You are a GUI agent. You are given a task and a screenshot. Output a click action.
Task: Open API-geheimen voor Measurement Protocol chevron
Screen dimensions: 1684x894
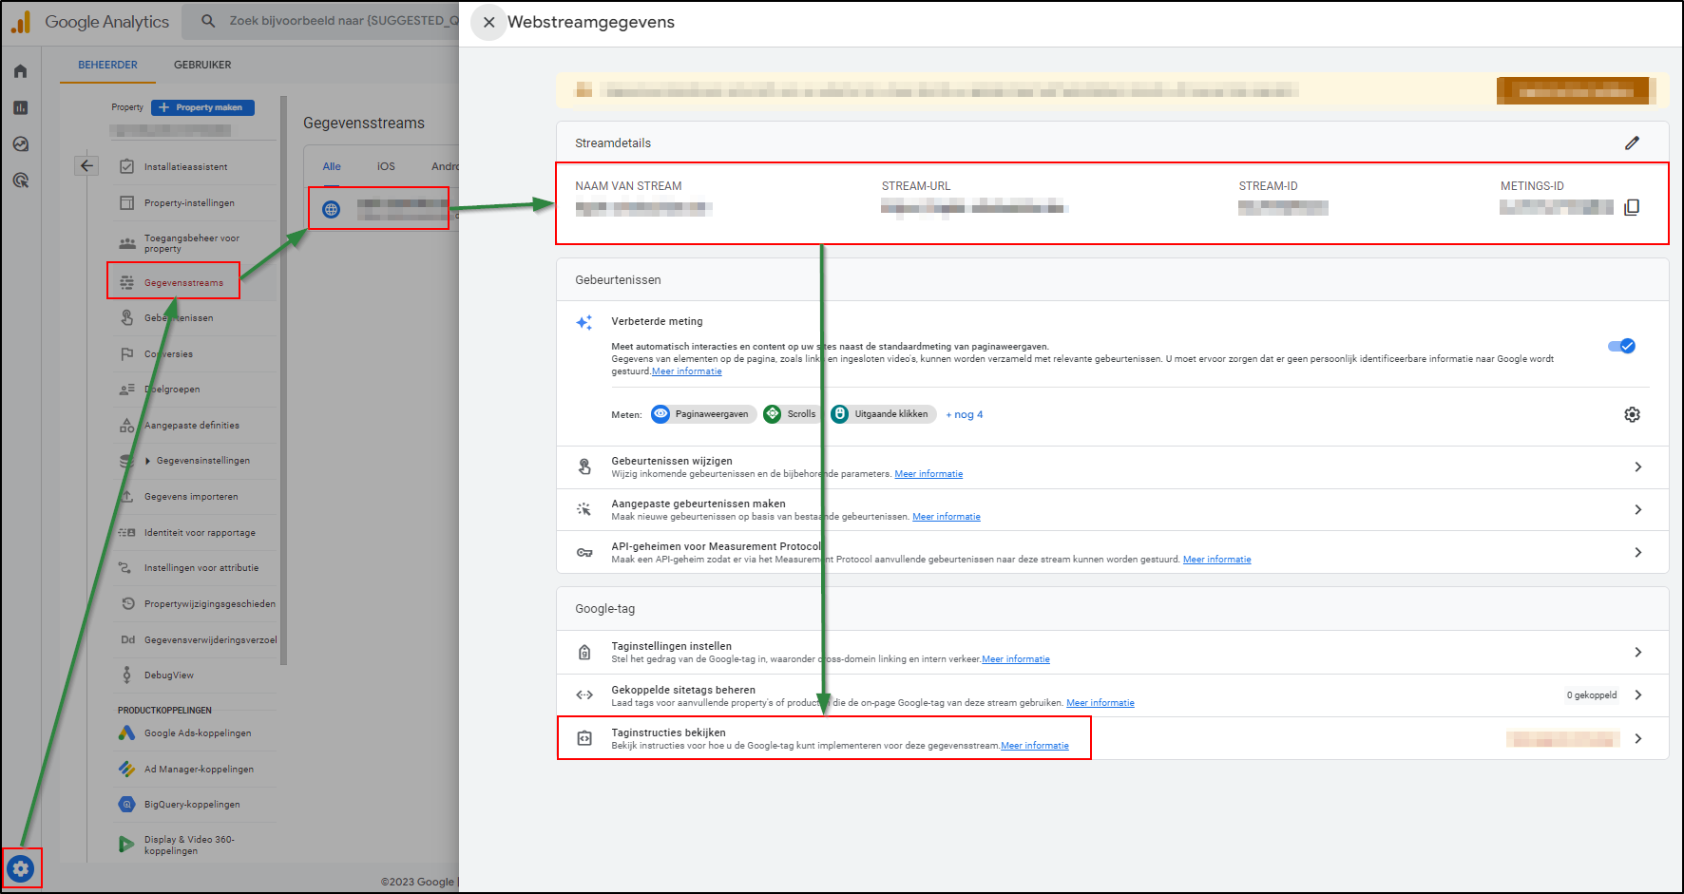[x=1637, y=552]
